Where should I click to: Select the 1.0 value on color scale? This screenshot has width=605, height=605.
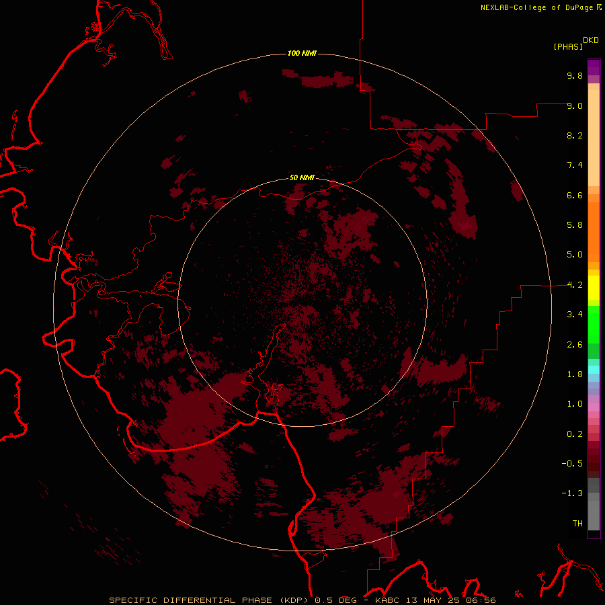(x=575, y=404)
